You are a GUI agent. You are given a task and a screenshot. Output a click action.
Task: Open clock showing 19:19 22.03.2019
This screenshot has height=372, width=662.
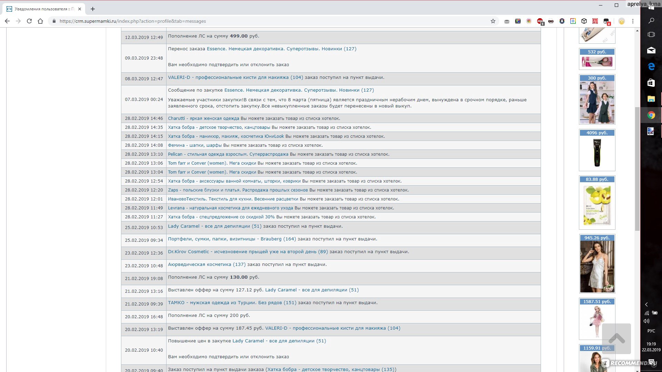click(x=651, y=347)
